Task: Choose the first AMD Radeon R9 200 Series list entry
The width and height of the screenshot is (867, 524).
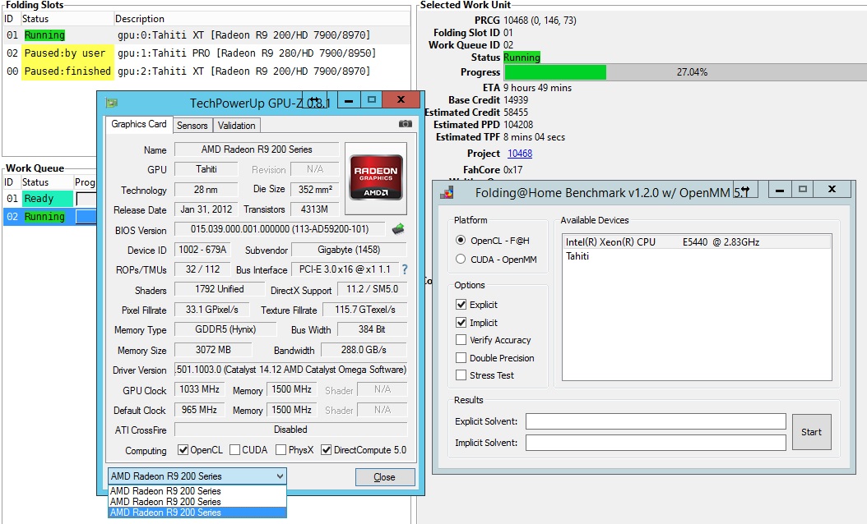Action: click(x=197, y=491)
